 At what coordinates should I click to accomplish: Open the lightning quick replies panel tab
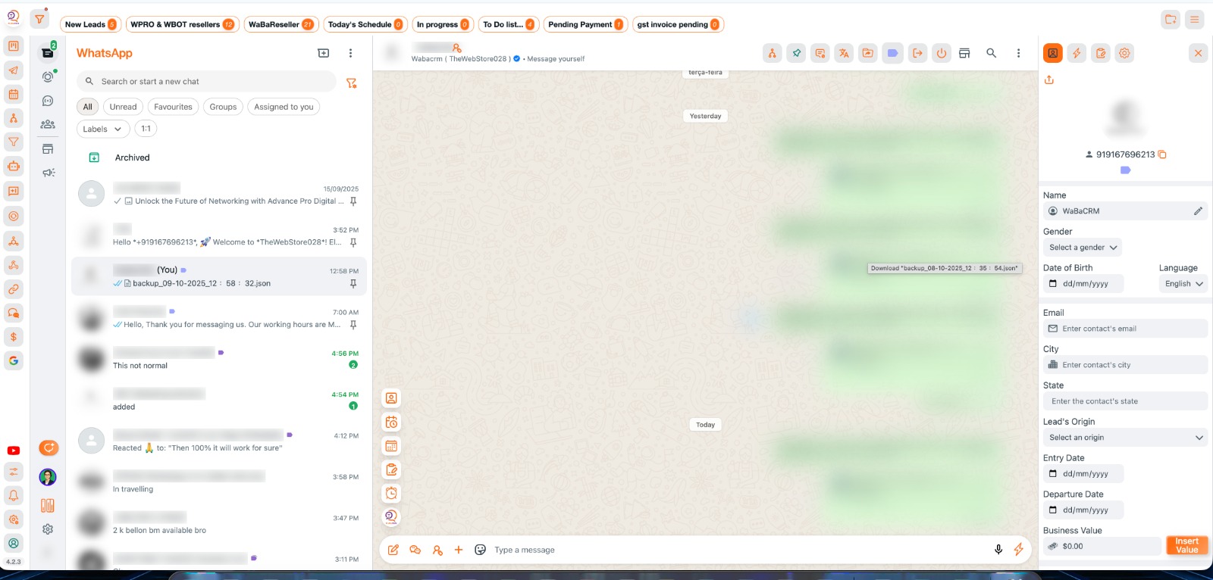coord(1077,53)
